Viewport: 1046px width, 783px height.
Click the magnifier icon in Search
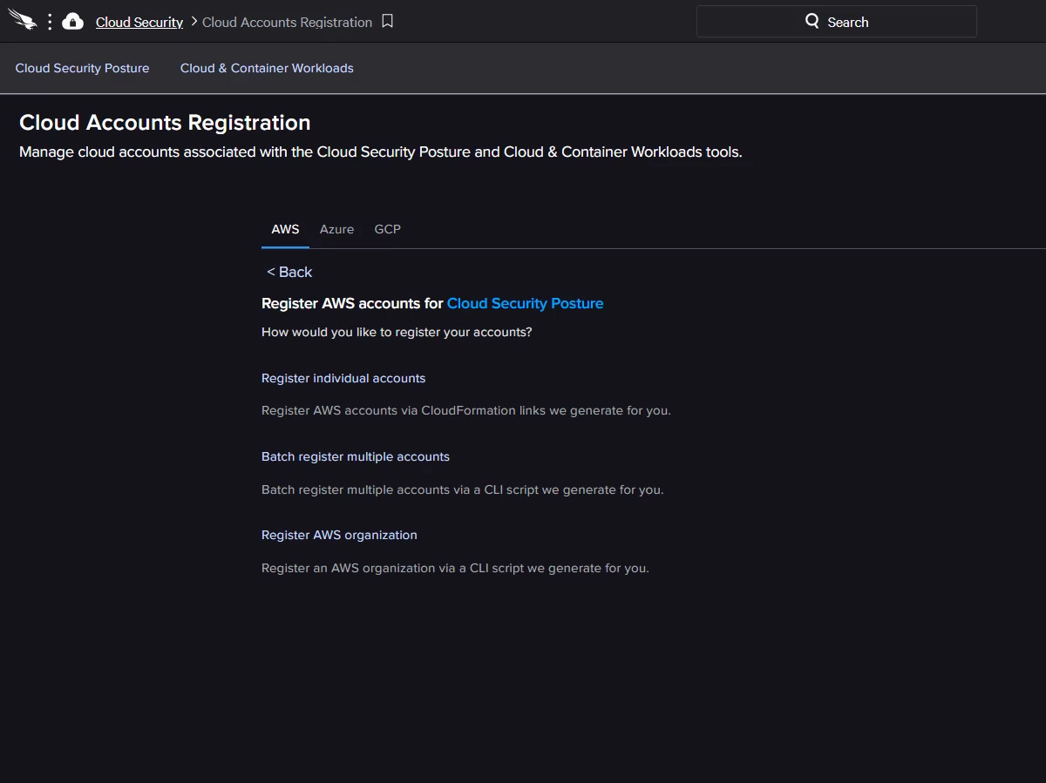click(x=812, y=22)
